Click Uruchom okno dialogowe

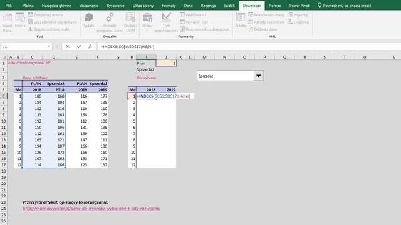(x=204, y=29)
